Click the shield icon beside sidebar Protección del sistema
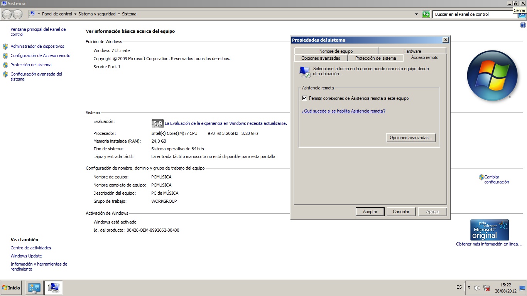The image size is (527, 296). click(5, 65)
